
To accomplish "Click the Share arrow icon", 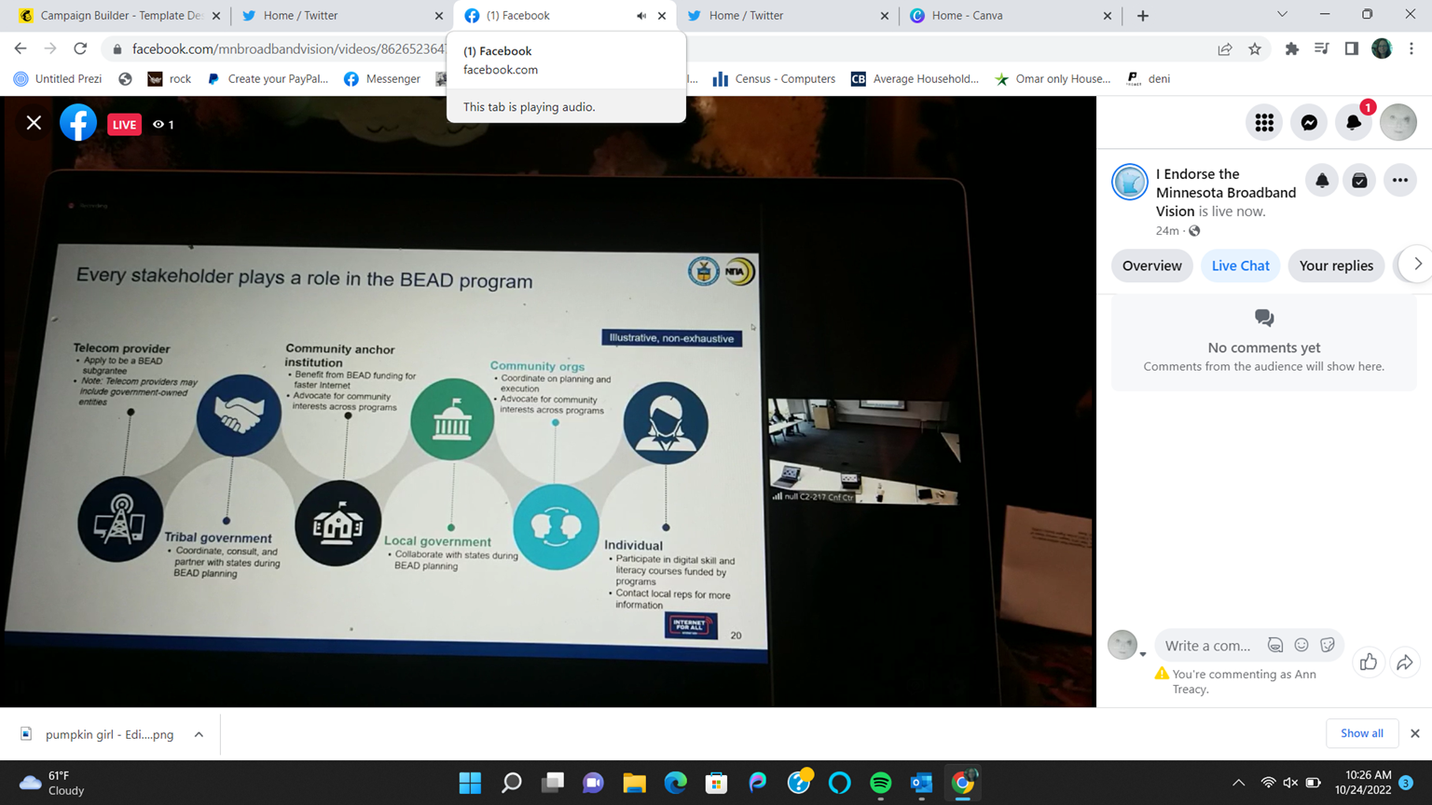I will click(x=1404, y=662).
